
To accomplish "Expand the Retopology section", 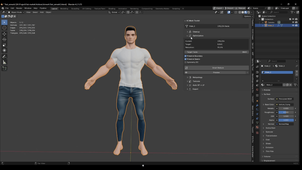I will (187, 77).
